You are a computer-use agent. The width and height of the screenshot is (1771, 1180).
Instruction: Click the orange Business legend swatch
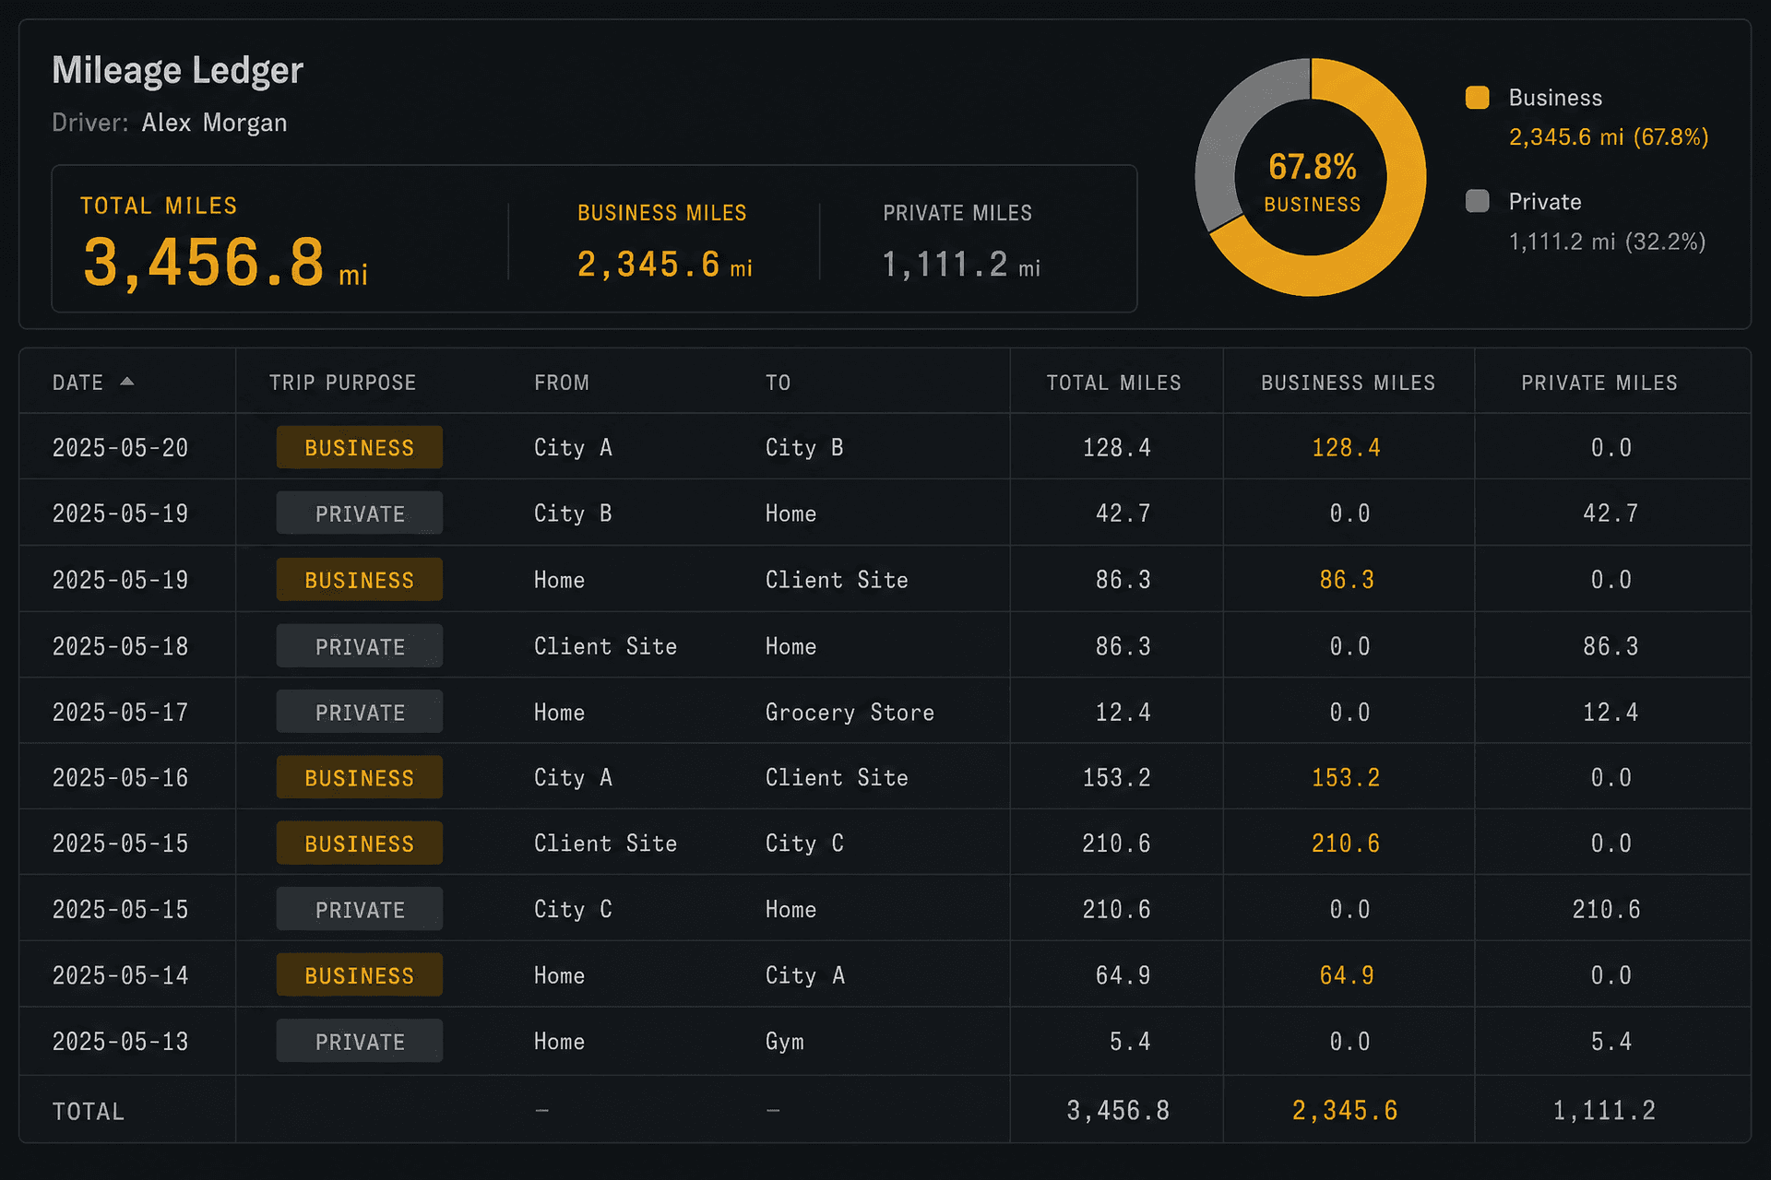coord(1477,98)
